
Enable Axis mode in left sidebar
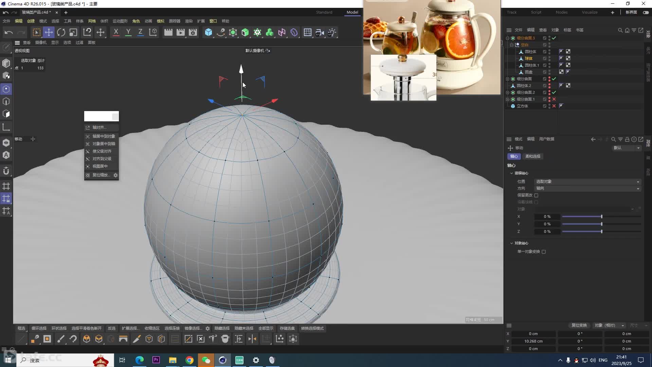[6, 127]
